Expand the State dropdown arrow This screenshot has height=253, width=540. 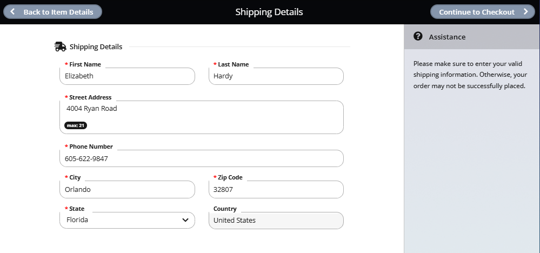pyautogui.click(x=185, y=220)
